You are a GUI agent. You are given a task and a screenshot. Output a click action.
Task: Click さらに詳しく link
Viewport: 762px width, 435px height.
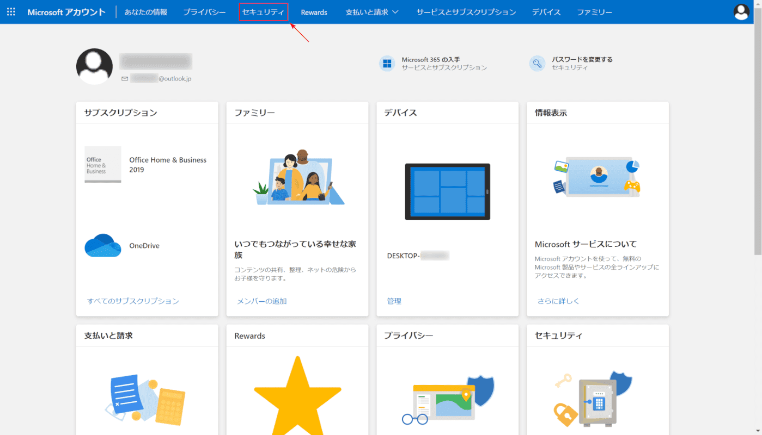click(x=558, y=301)
